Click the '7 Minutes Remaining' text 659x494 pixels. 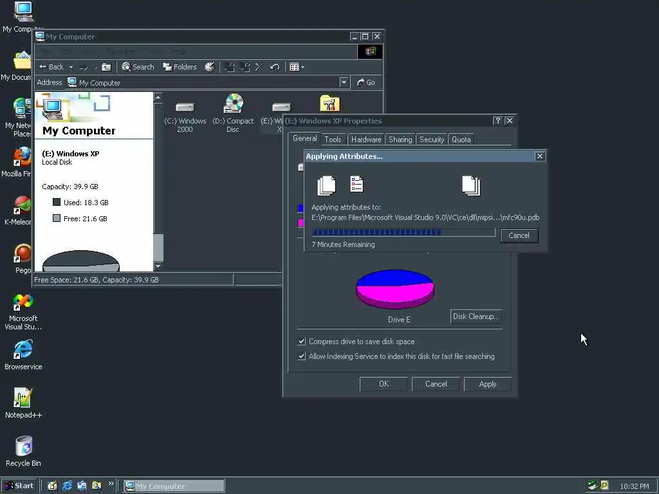point(344,244)
